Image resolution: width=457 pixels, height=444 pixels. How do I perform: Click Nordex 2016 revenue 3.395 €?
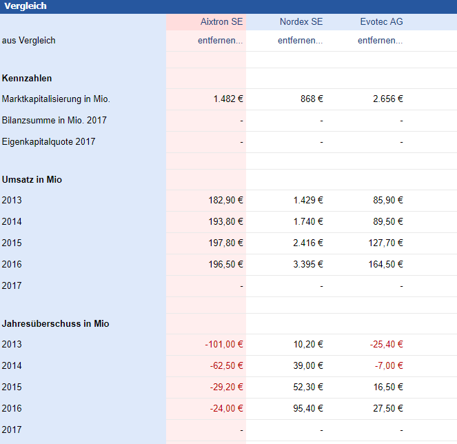(x=308, y=264)
